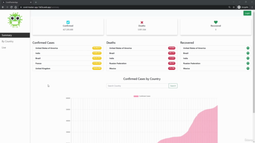The width and height of the screenshot is (255, 143).
Task: Click the Deaths total 5,901,564
Action: click(x=142, y=29)
